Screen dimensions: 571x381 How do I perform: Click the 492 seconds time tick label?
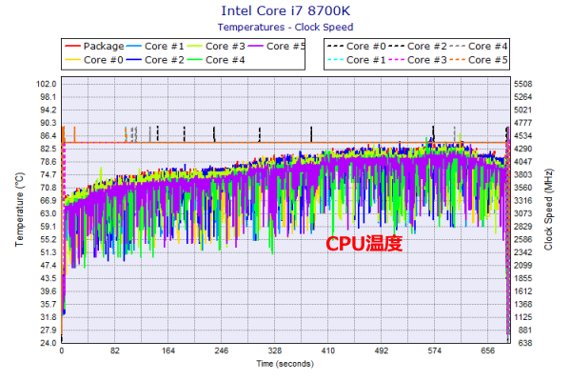(382, 351)
